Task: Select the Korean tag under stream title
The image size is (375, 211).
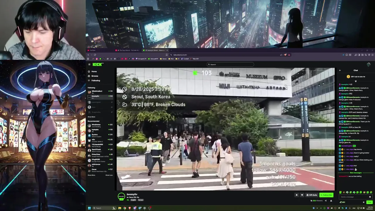Action: pos(141,200)
